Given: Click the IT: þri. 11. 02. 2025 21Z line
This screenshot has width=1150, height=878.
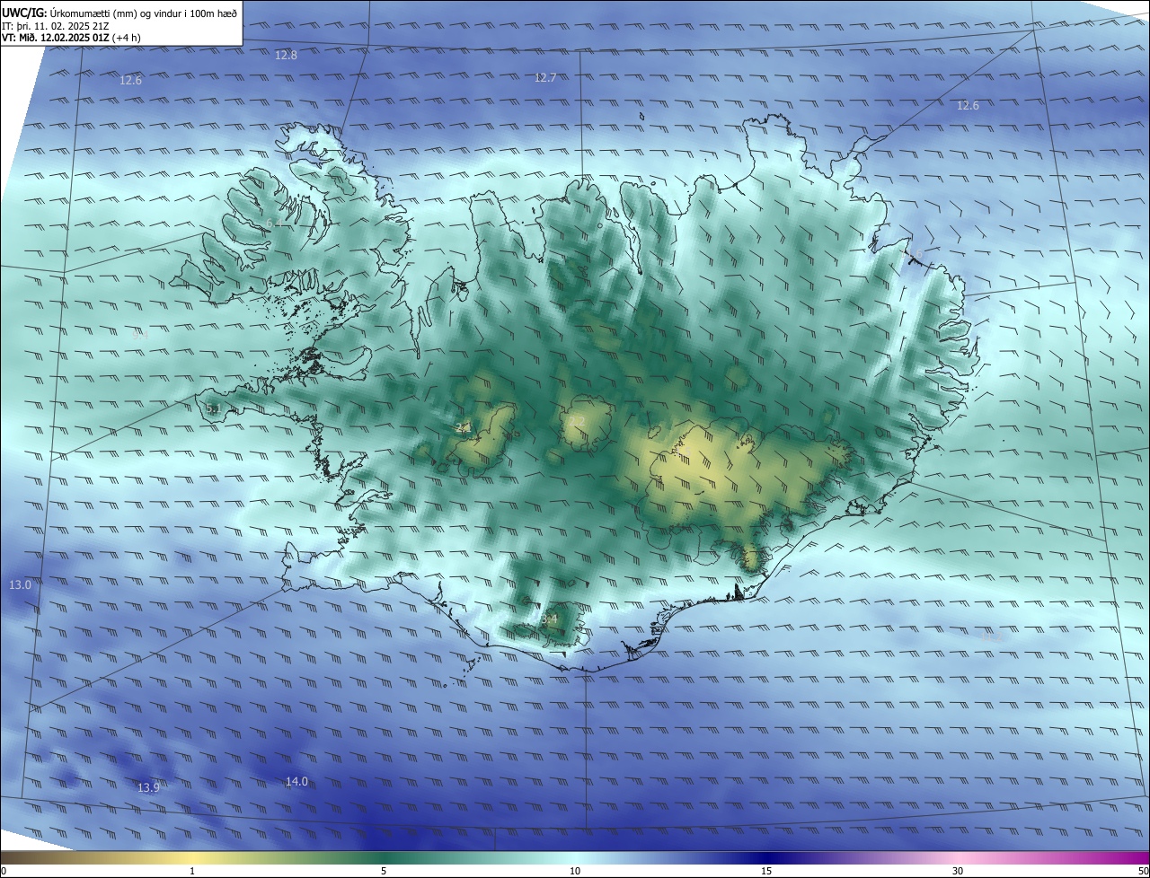Looking at the screenshot, I should pyautogui.click(x=57, y=25).
